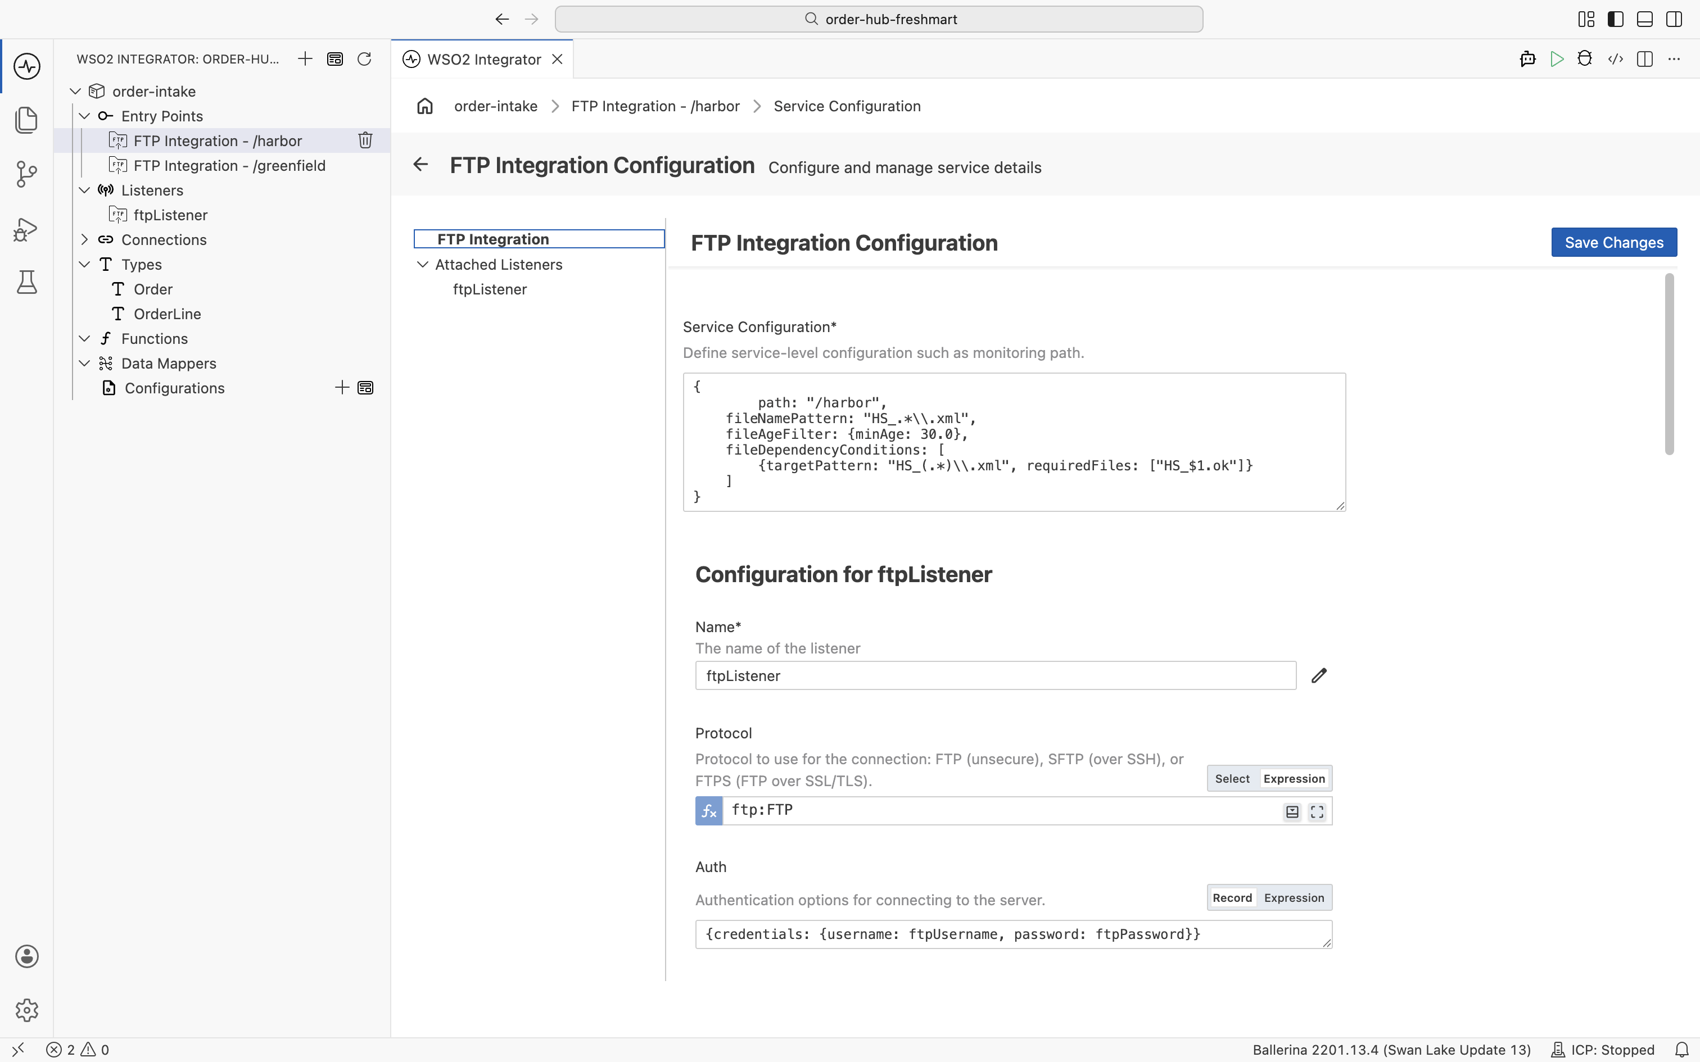Refresh the project explorer
Viewport: 1700px width, 1062px height.
click(x=364, y=59)
